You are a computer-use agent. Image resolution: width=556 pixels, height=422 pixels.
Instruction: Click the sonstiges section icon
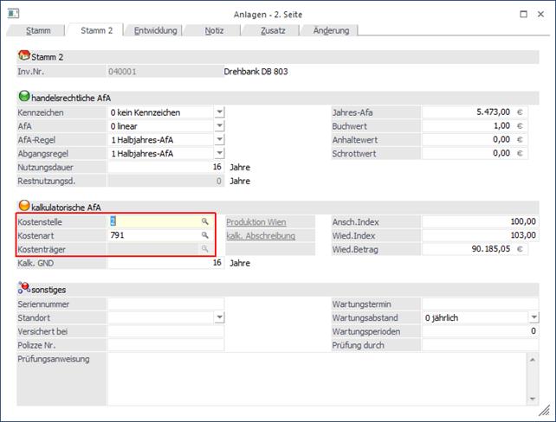coord(23,290)
